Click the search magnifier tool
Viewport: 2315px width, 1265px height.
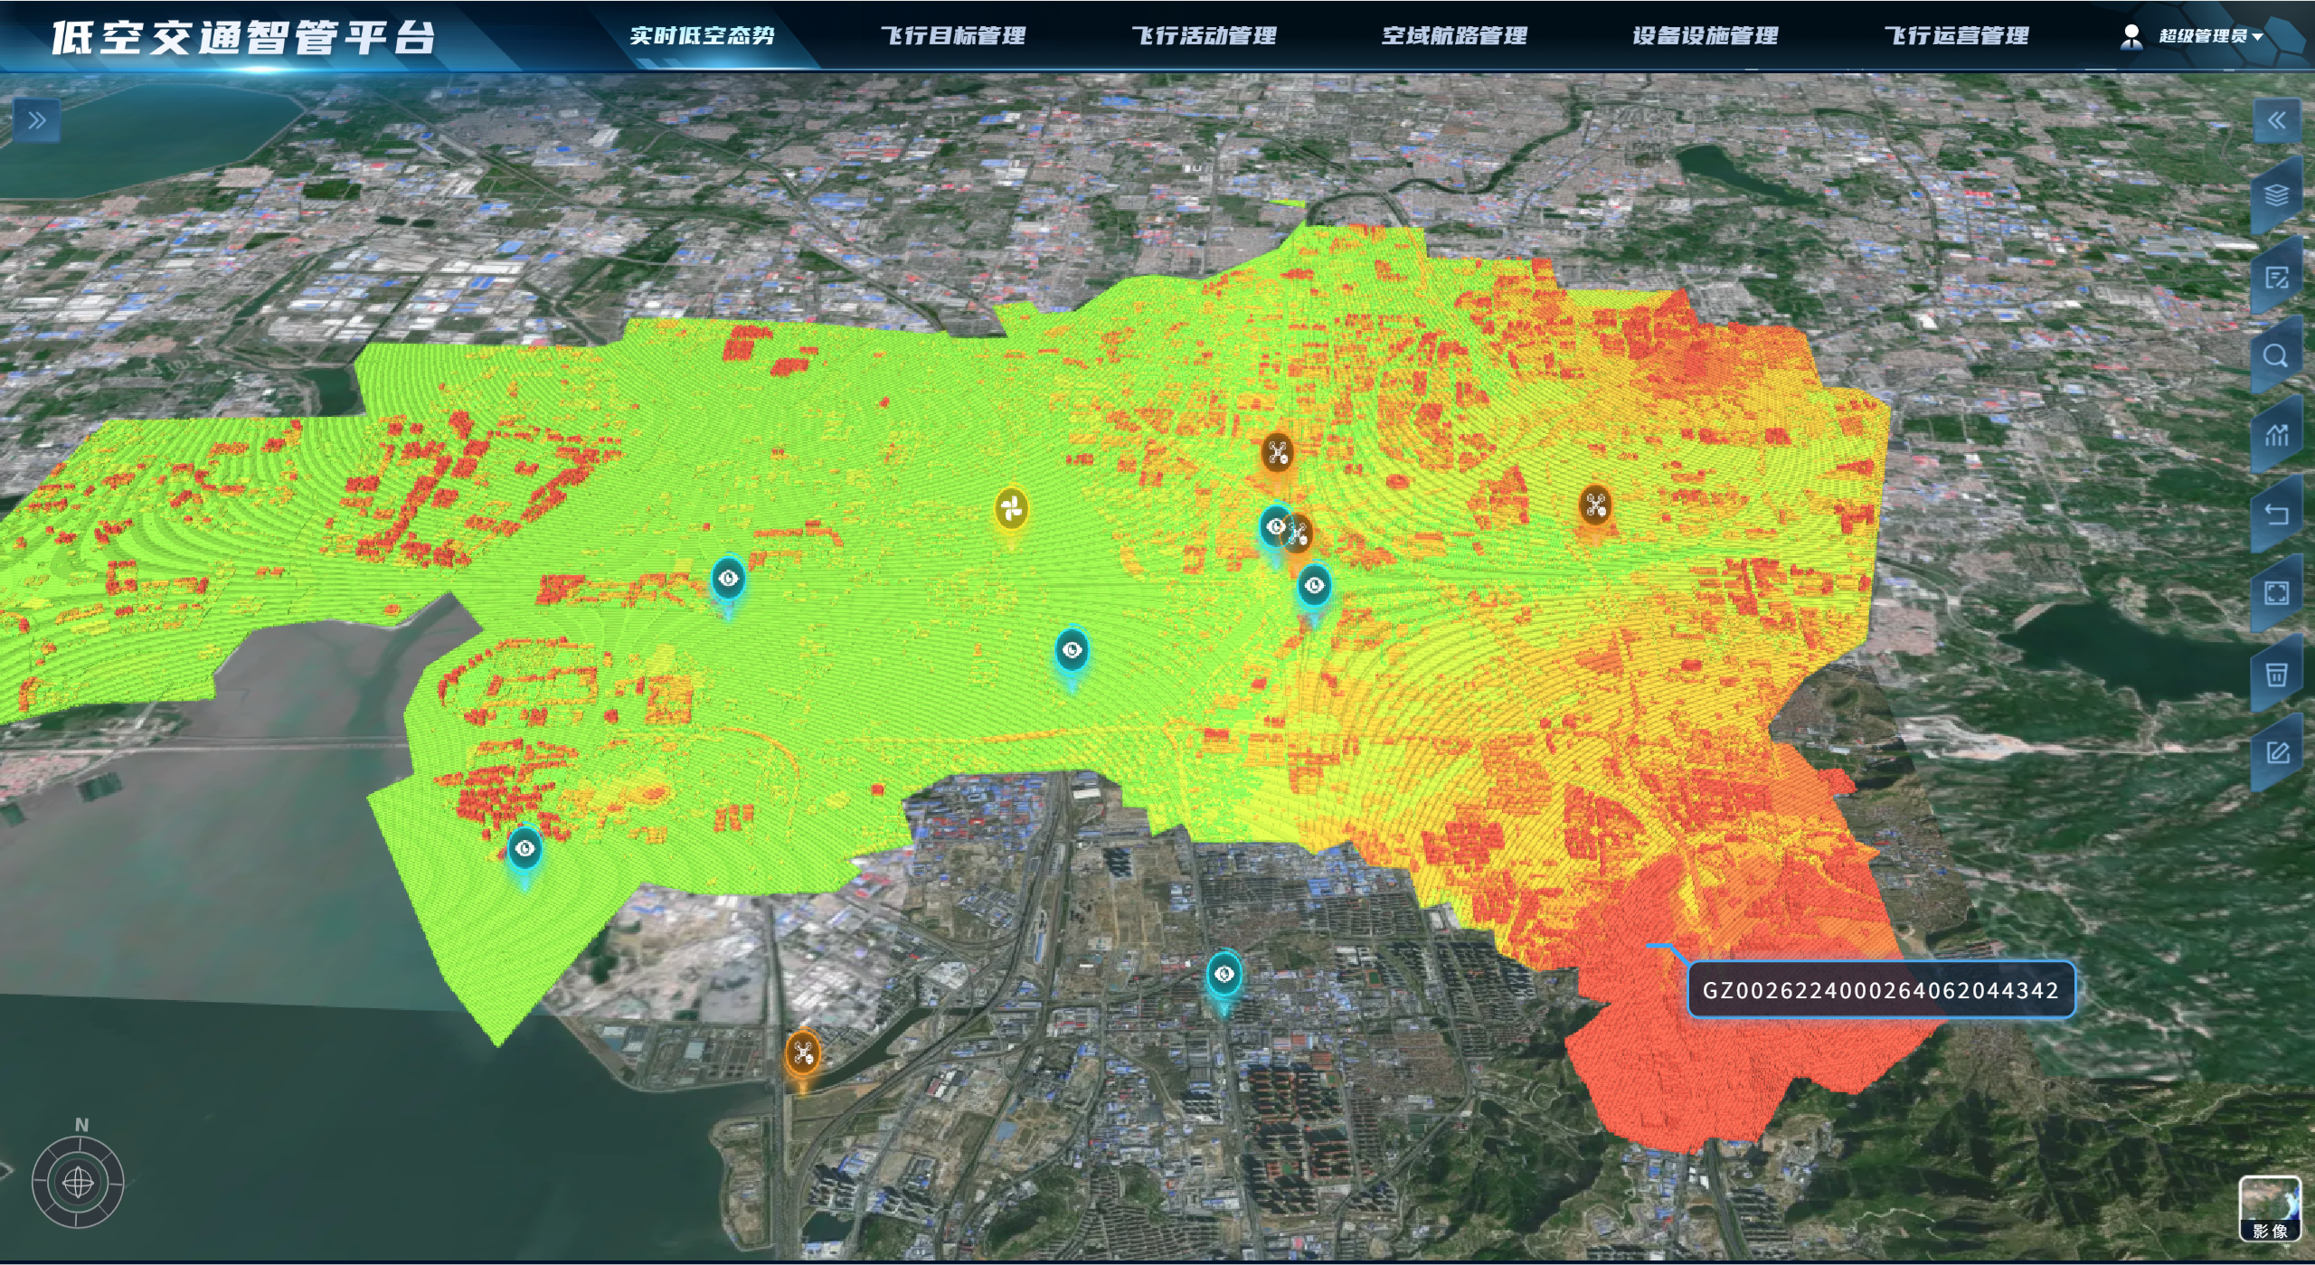pyautogui.click(x=2276, y=356)
